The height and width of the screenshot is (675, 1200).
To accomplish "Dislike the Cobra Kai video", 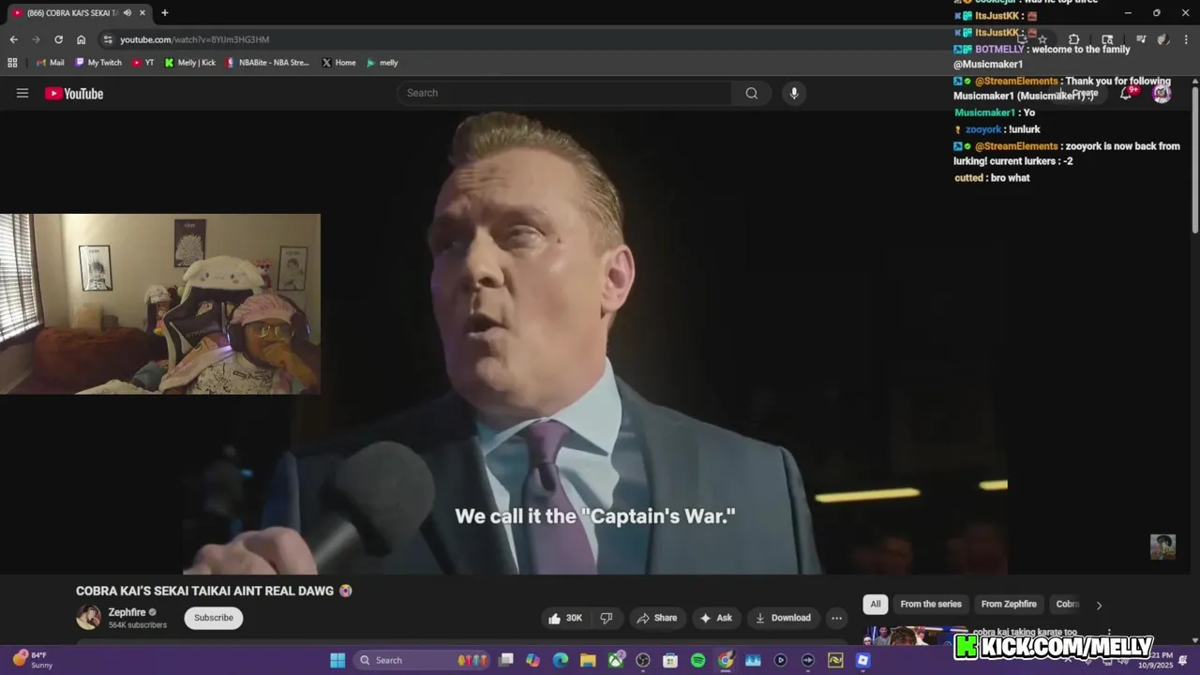I will (607, 618).
